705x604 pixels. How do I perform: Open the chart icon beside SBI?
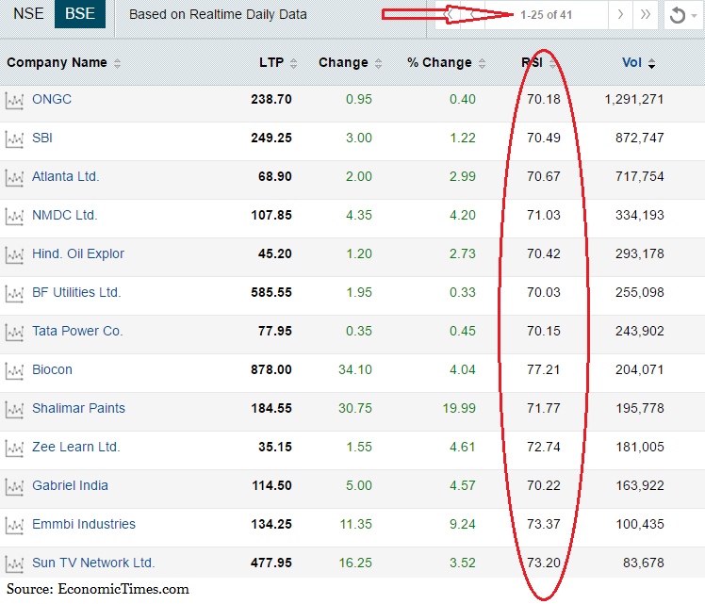[x=14, y=139]
